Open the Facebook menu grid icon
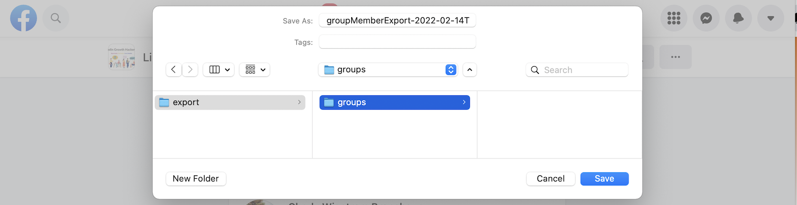The height and width of the screenshot is (205, 797). click(674, 18)
